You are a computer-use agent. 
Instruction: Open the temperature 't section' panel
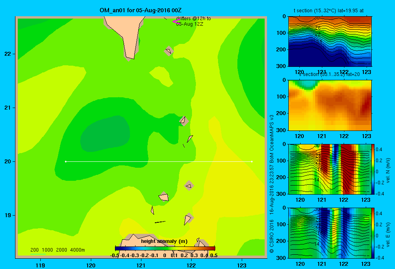pyautogui.click(x=330, y=42)
